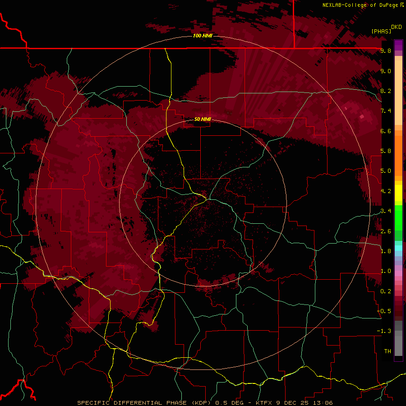Click the 0.5 DEG elevation text
The width and height of the screenshot is (406, 406).
click(x=230, y=403)
